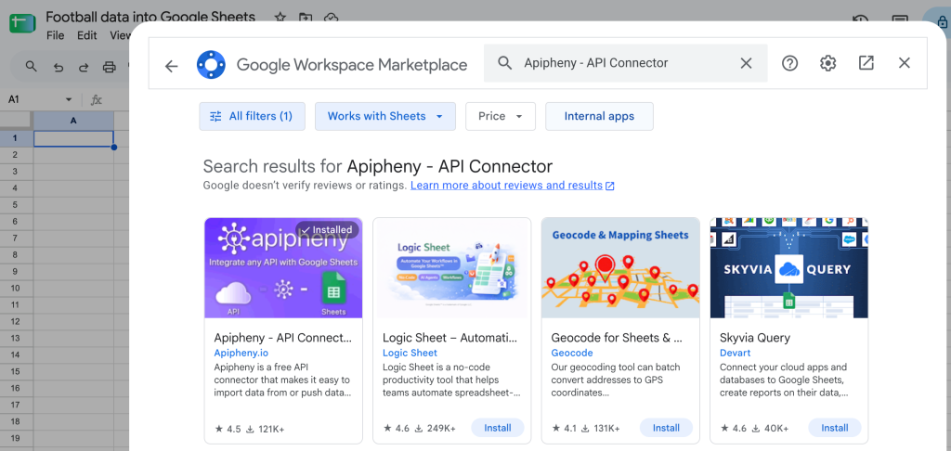Click the Apipheny - API Connector title
The width and height of the screenshot is (951, 451).
tap(282, 338)
